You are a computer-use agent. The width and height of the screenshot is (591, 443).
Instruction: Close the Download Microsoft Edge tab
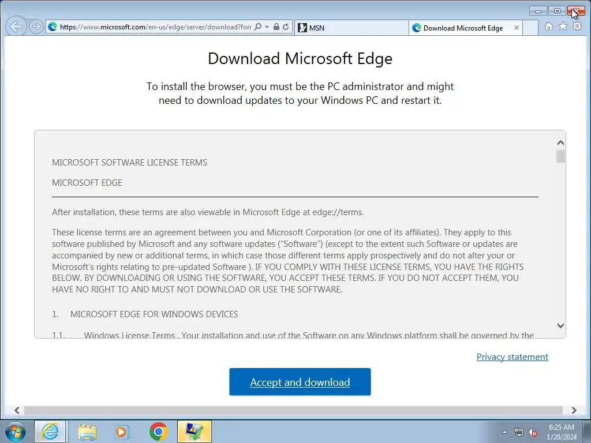[x=517, y=28]
